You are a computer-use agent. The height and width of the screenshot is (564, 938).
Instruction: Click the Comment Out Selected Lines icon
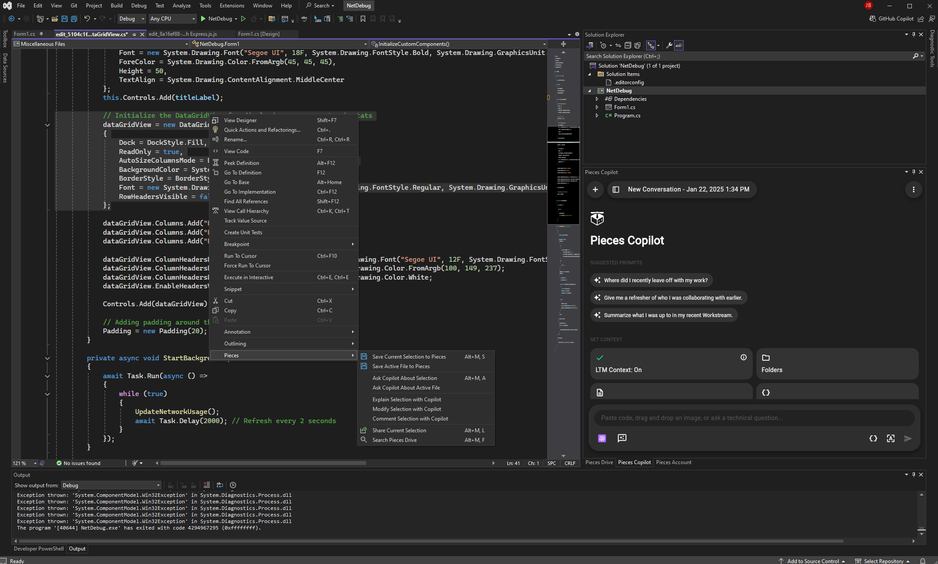pyautogui.click(x=340, y=19)
